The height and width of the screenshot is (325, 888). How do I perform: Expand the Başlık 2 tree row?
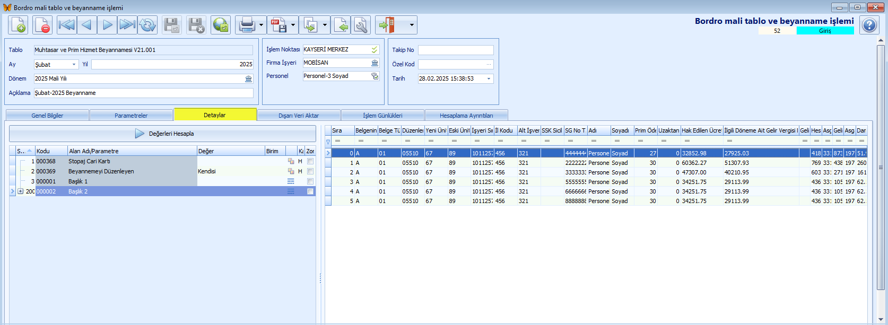coord(20,191)
